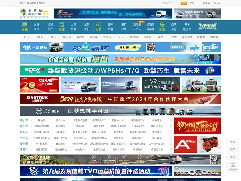
Task: Open the 解放鹰途 customer experience banner
Action: (120, 59)
